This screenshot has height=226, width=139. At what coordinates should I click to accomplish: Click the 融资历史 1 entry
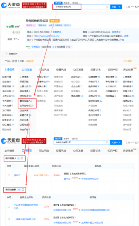point(76,77)
